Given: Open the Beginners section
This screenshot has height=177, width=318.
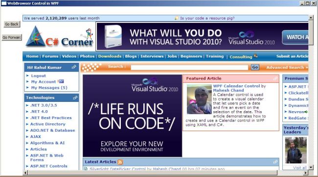Looking at the screenshot, I should 191,57.
